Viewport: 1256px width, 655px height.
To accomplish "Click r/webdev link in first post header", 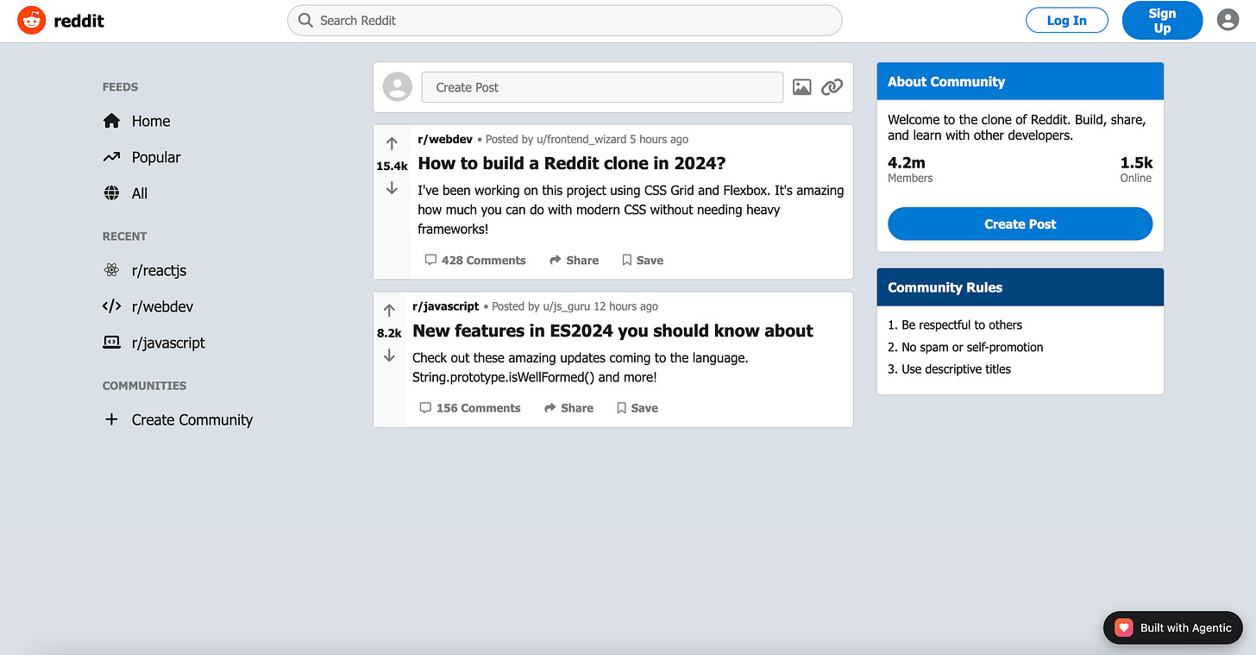I will (x=445, y=139).
